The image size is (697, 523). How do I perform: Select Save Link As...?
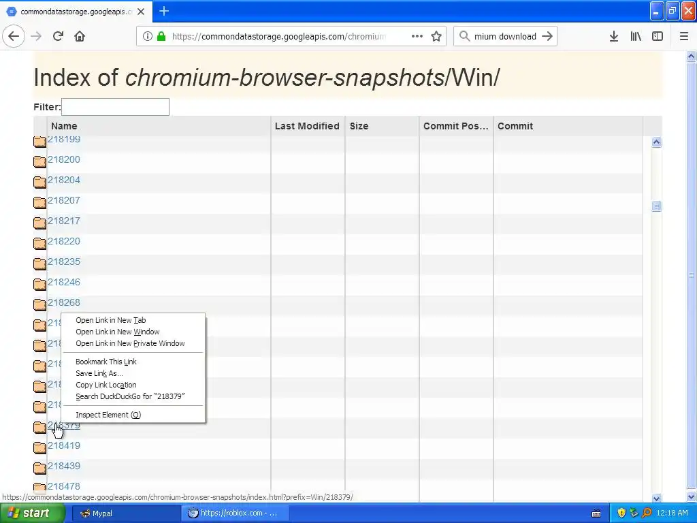(99, 373)
